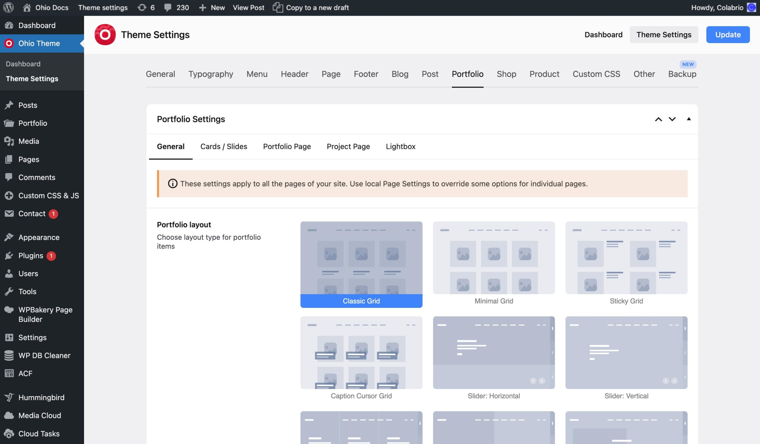Select Caption Cursor Grid layout
760x444 pixels.
[361, 359]
